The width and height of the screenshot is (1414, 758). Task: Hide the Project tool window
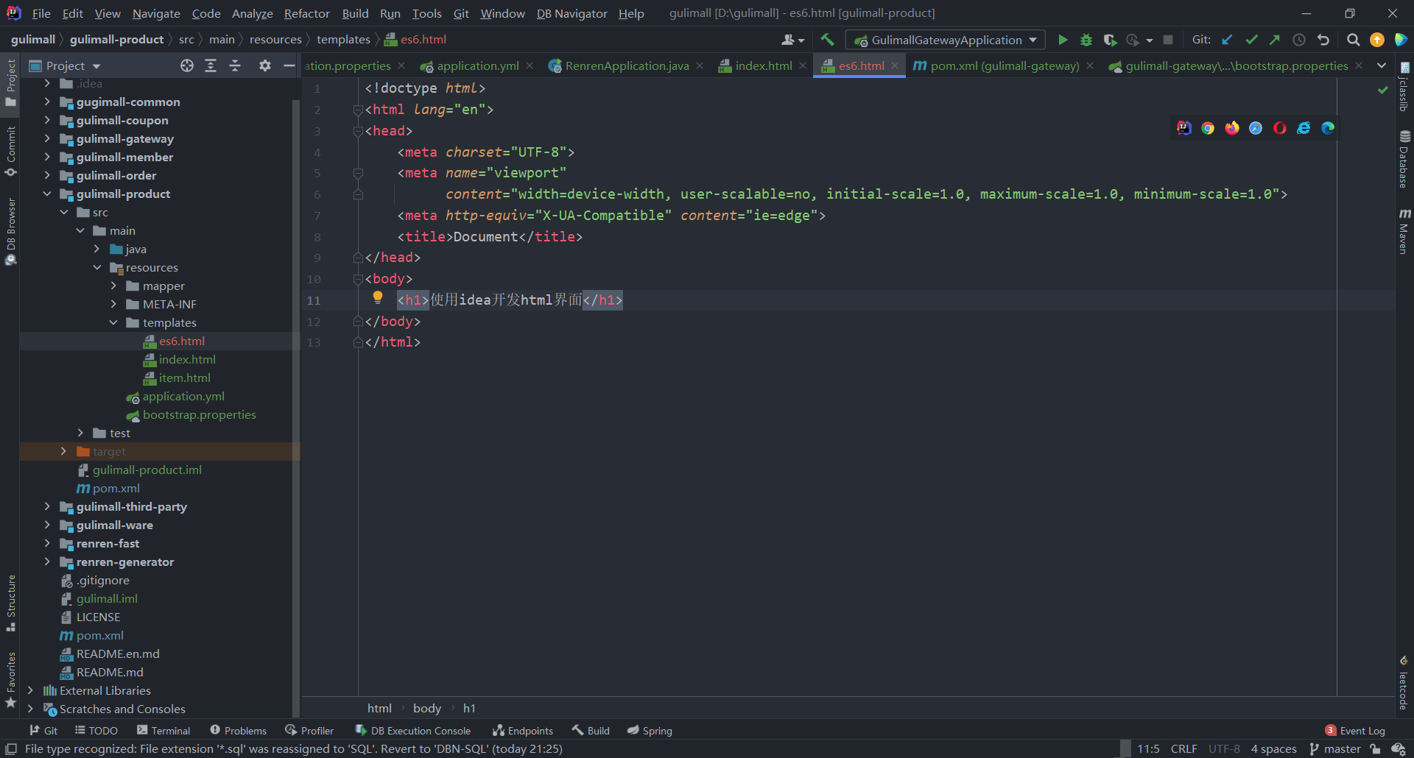coord(289,65)
